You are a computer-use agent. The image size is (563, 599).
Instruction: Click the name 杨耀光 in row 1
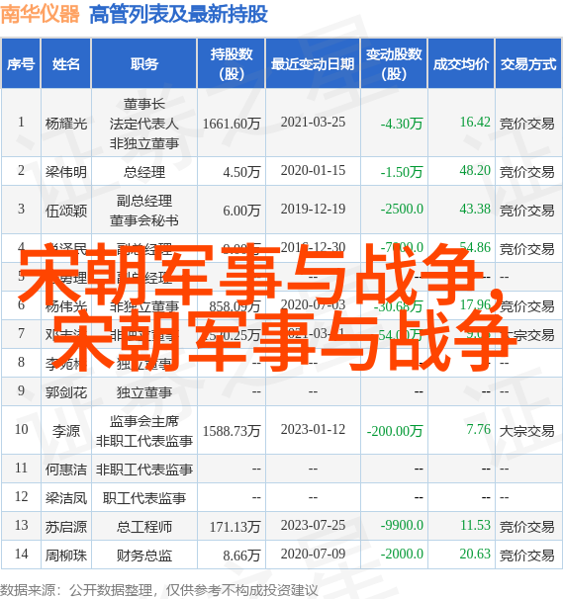[x=66, y=124]
